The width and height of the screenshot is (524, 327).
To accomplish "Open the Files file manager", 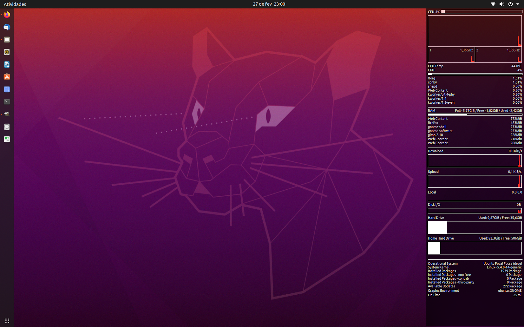I will (7, 40).
